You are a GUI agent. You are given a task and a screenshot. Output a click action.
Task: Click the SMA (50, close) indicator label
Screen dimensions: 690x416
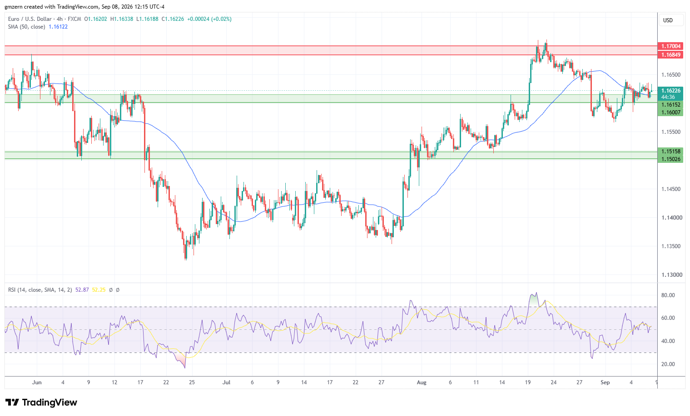tap(26, 27)
